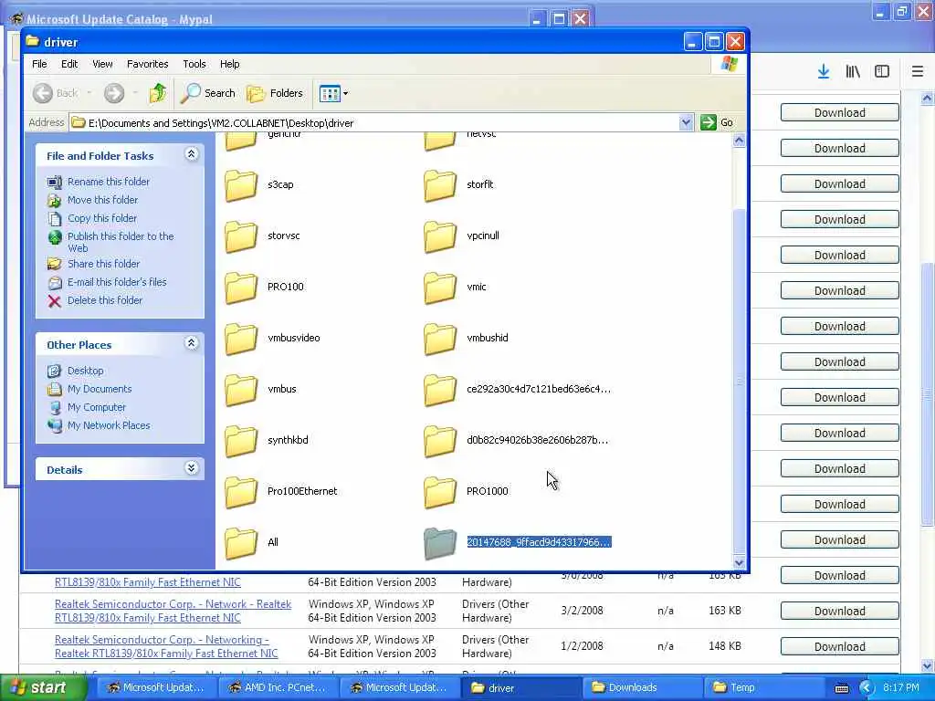Toggle the Folders pane button

pyautogui.click(x=275, y=93)
